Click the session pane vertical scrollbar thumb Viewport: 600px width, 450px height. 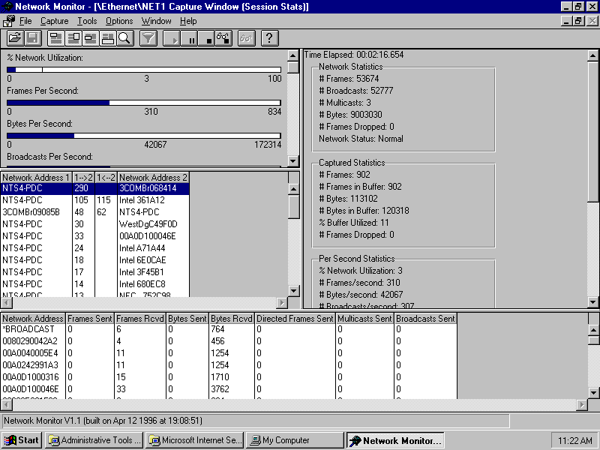pyautogui.click(x=293, y=207)
